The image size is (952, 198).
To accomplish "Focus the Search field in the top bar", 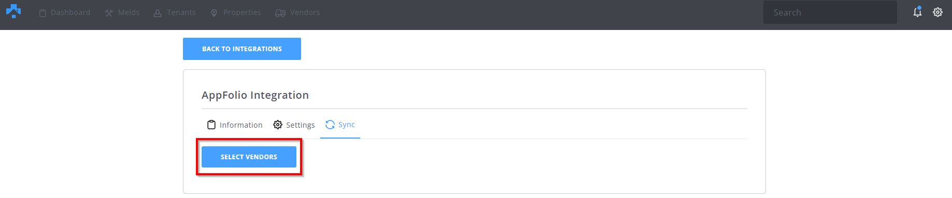I will tap(830, 12).
